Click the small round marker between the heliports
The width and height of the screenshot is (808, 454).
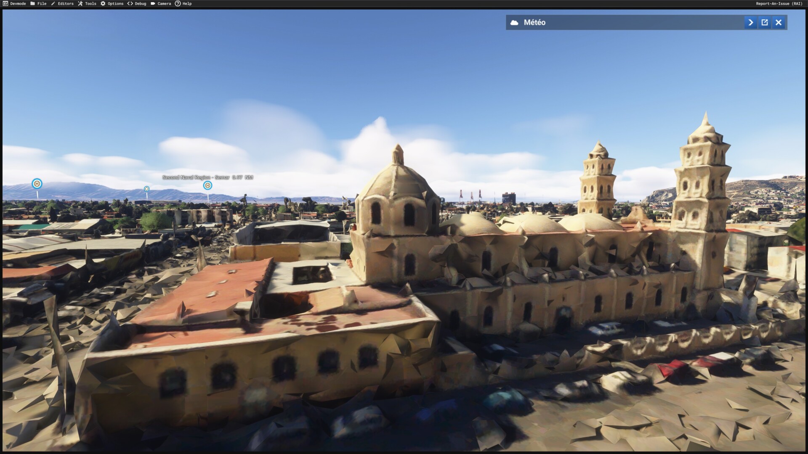coord(146,189)
